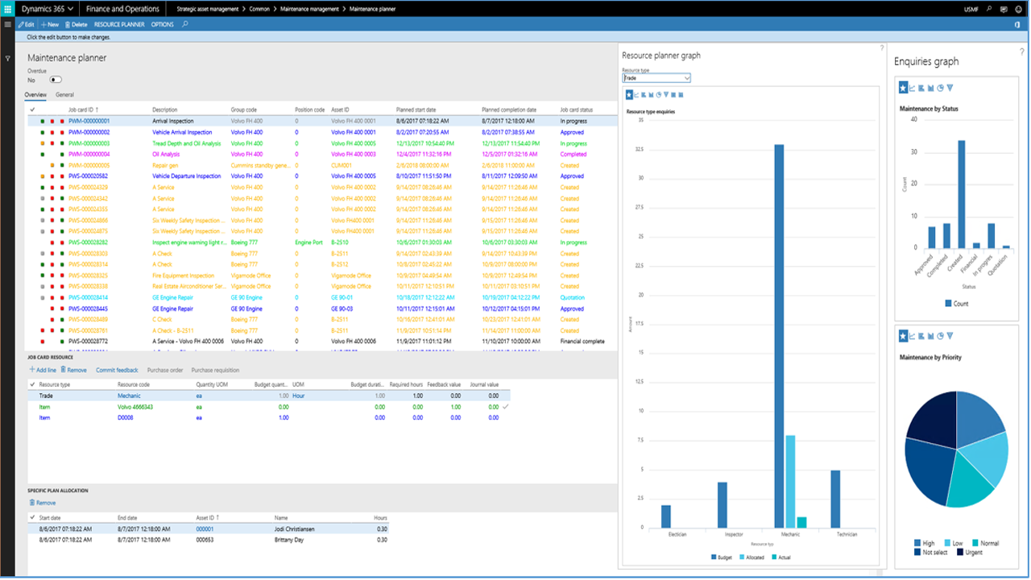The width and height of the screenshot is (1031, 580).
Task: Open the Dynamics 365 app switcher dropdown
Action: click(47, 8)
